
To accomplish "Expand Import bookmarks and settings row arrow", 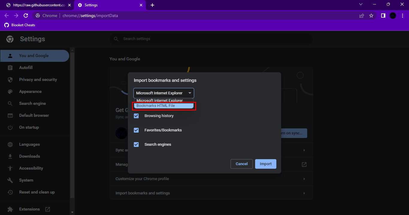I will (x=304, y=193).
